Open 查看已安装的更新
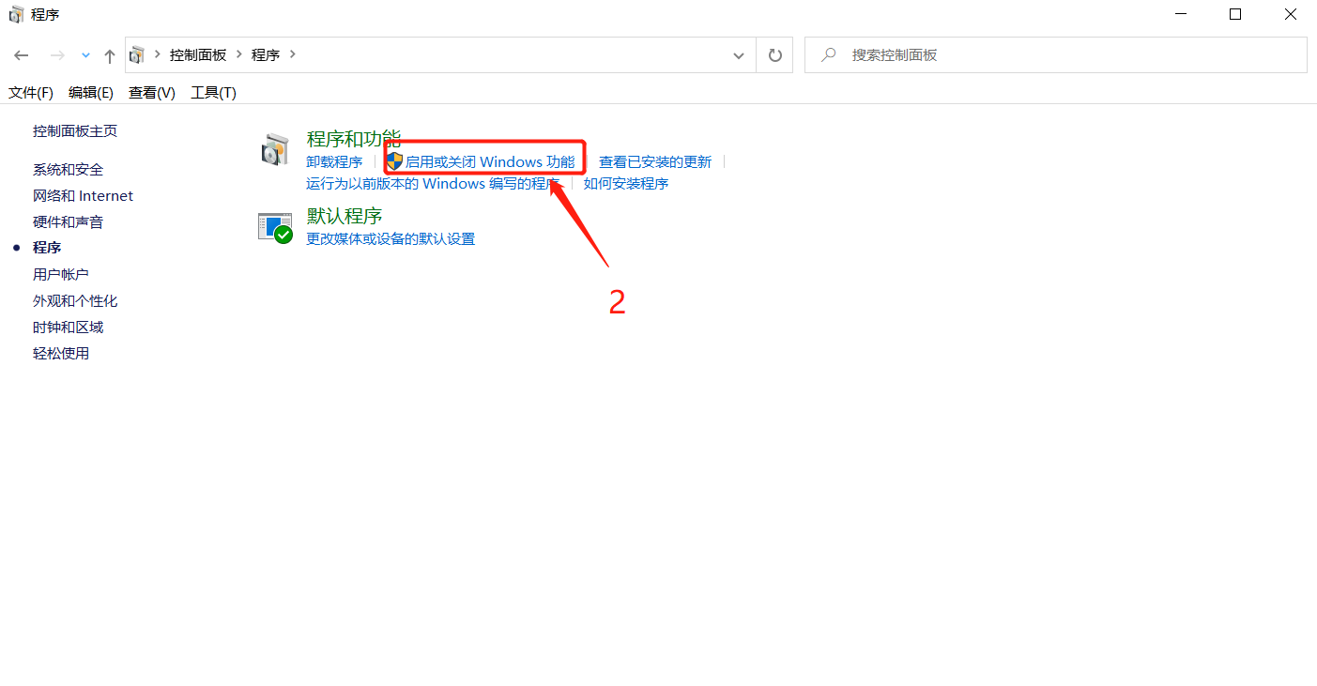This screenshot has height=686, width=1317. pyautogui.click(x=655, y=161)
